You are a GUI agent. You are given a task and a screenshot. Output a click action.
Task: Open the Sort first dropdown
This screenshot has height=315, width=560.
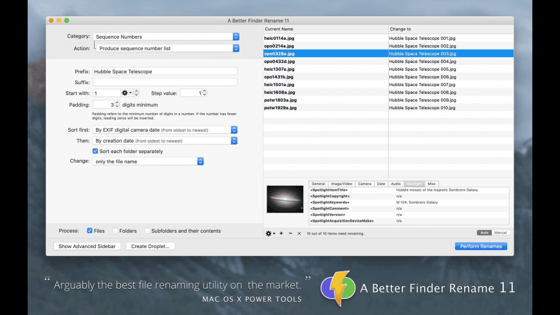[165, 130]
